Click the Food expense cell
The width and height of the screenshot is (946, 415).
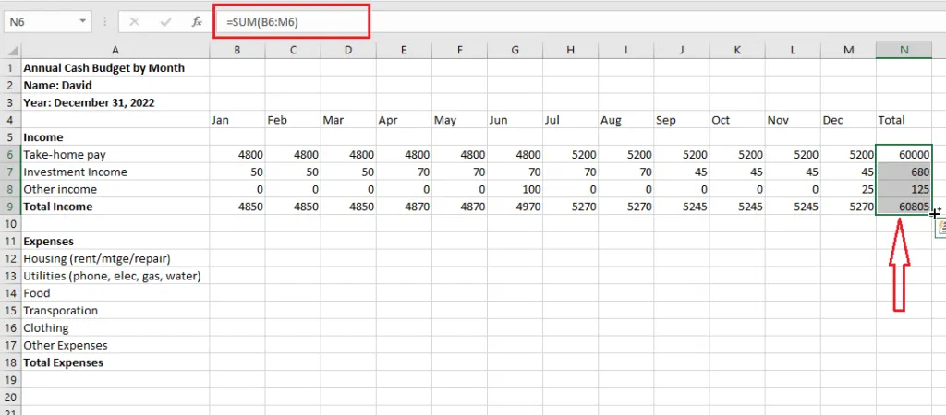pos(115,293)
